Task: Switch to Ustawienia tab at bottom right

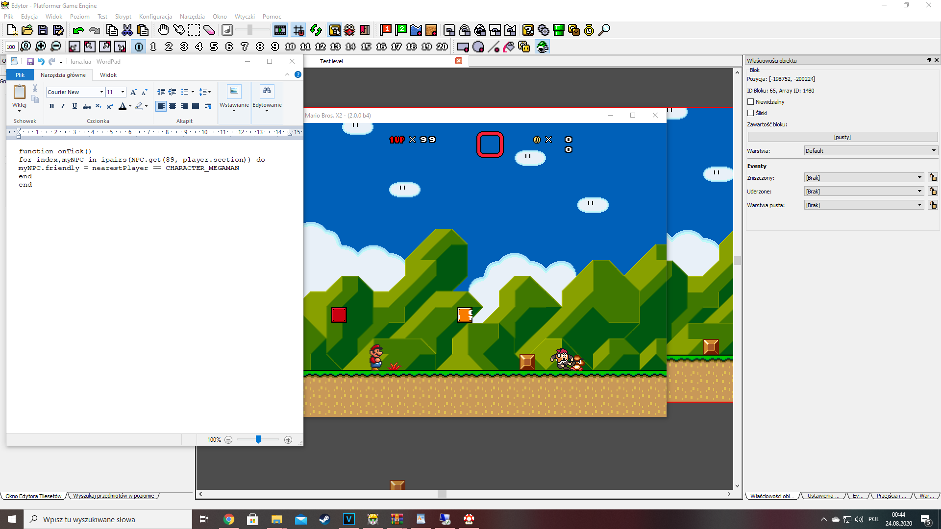Action: point(823,496)
